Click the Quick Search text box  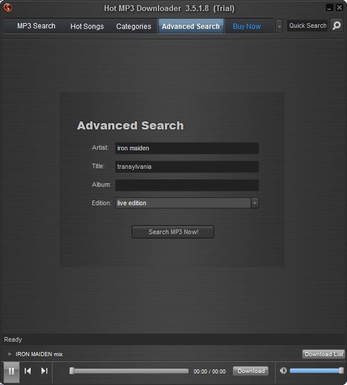point(307,25)
